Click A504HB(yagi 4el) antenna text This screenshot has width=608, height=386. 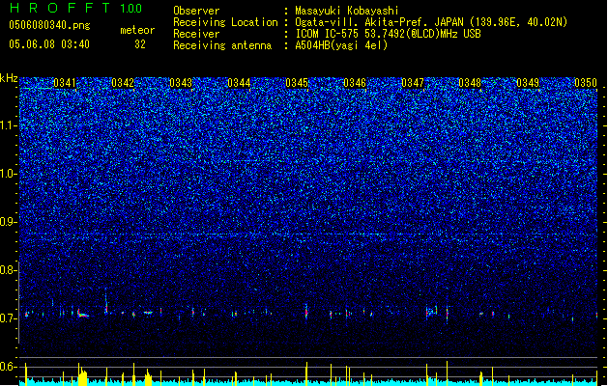[x=341, y=45]
